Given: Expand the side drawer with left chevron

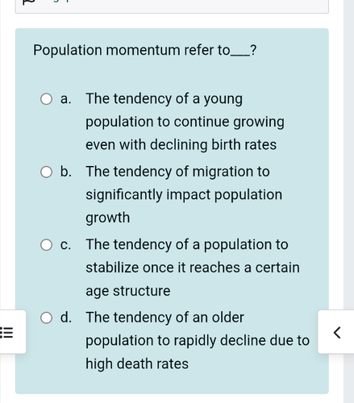Looking at the screenshot, I should pos(337,332).
